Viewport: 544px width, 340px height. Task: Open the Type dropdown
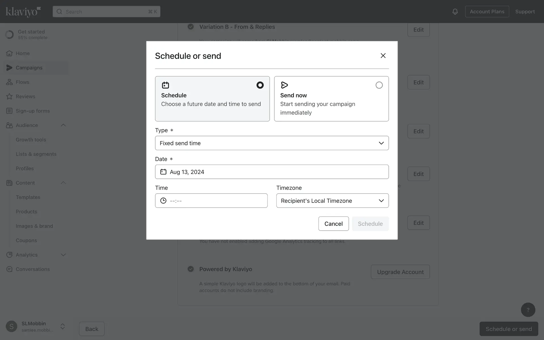click(272, 143)
